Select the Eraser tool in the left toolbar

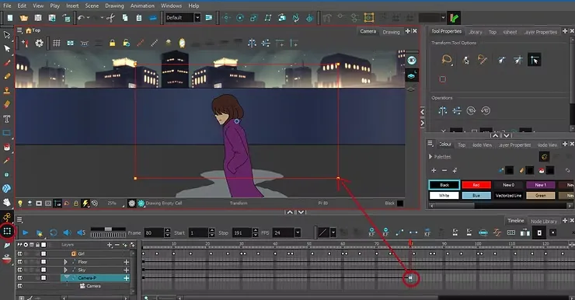point(6,104)
